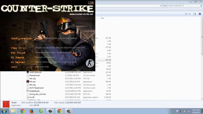Toggle the preview pane button
This screenshot has width=203, height=114.
coord(194,14)
